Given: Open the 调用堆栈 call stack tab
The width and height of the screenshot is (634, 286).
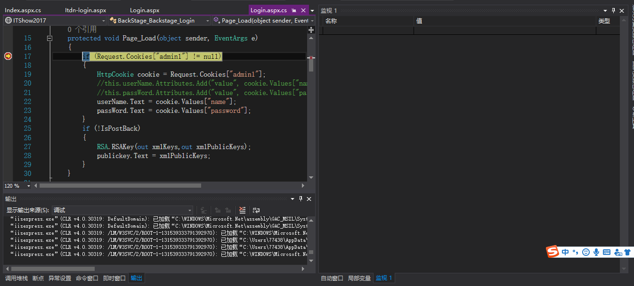Looking at the screenshot, I should coord(16,278).
